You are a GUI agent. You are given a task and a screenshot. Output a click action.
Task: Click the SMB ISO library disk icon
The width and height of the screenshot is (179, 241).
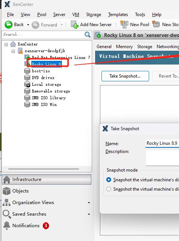[x=27, y=98]
